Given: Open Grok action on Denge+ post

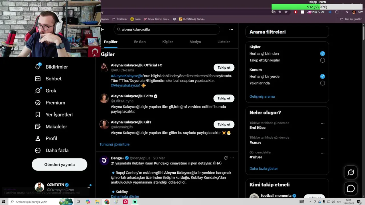Looking at the screenshot, I should pyautogui.click(x=226, y=158).
